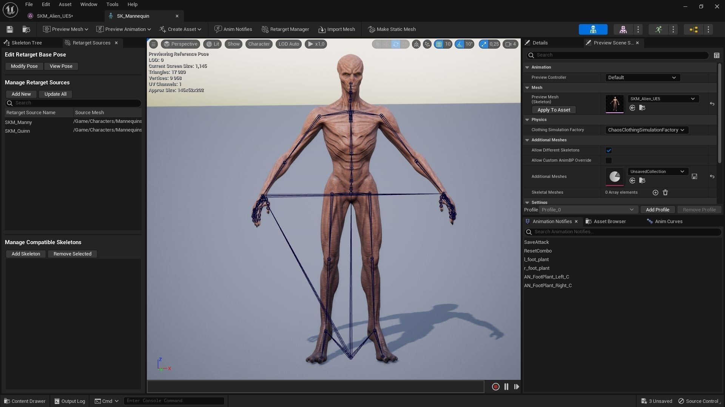Image resolution: width=725 pixels, height=407 pixels.
Task: Open the Retarget Manager
Action: (285, 29)
